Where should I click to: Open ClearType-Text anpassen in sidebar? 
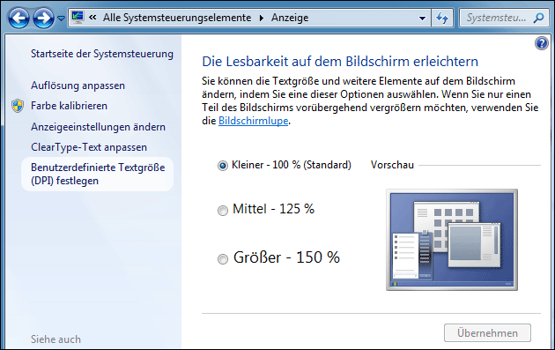tap(89, 147)
